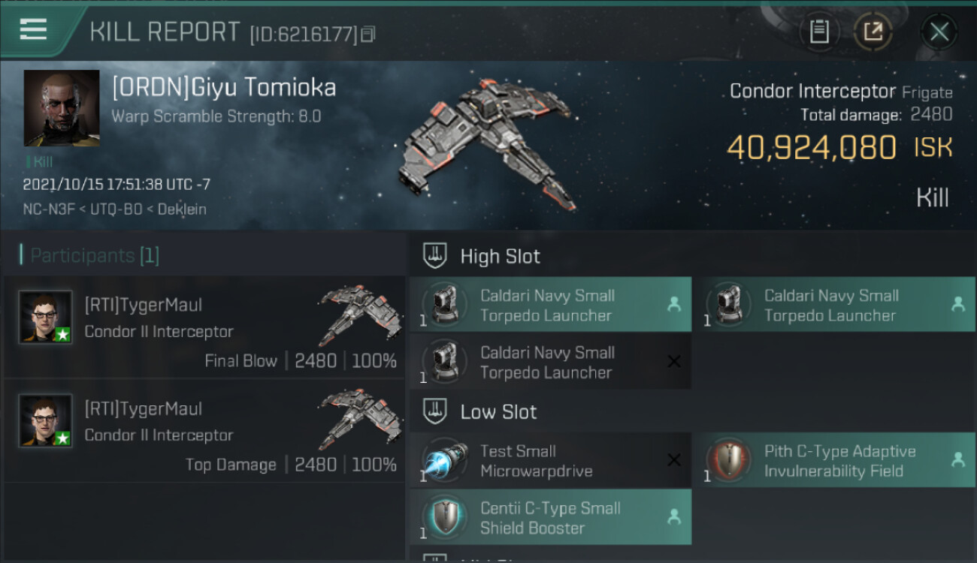Viewport: 977px width, 563px height.
Task: Click the share kill report icon
Action: [x=873, y=32]
